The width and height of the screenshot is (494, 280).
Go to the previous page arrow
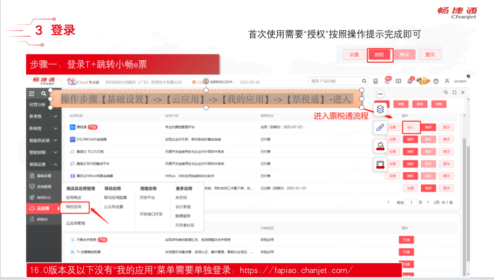(388, 202)
